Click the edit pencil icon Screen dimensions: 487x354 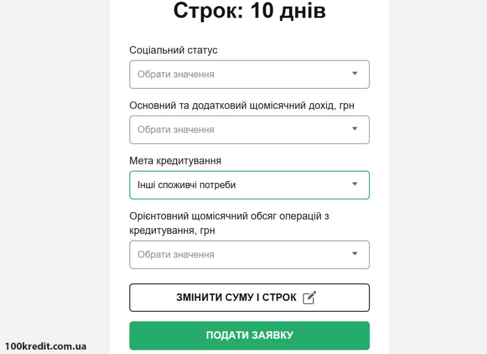pyautogui.click(x=309, y=297)
